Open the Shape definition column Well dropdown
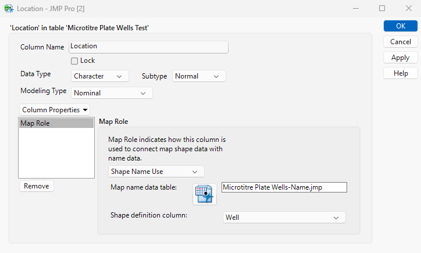 pyautogui.click(x=284, y=218)
